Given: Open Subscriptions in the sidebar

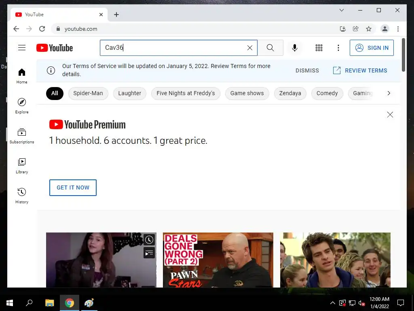Looking at the screenshot, I should click(x=22, y=136).
